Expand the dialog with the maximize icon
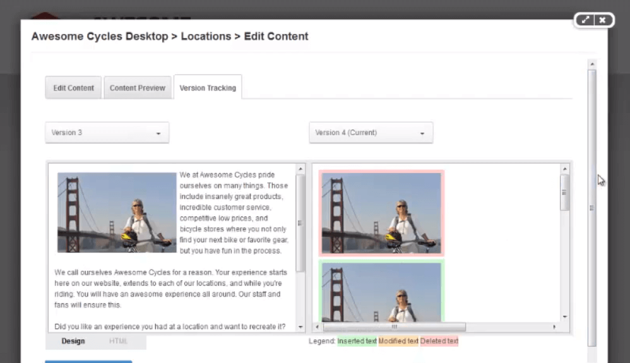 [x=585, y=20]
